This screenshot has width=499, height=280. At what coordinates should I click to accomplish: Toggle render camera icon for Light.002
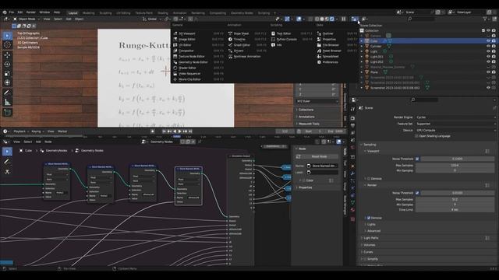[x=494, y=61]
